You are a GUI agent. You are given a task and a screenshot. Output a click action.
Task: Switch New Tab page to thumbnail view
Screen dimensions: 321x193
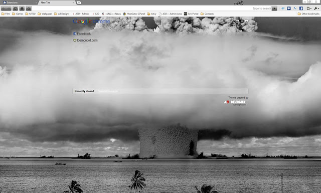(237, 21)
